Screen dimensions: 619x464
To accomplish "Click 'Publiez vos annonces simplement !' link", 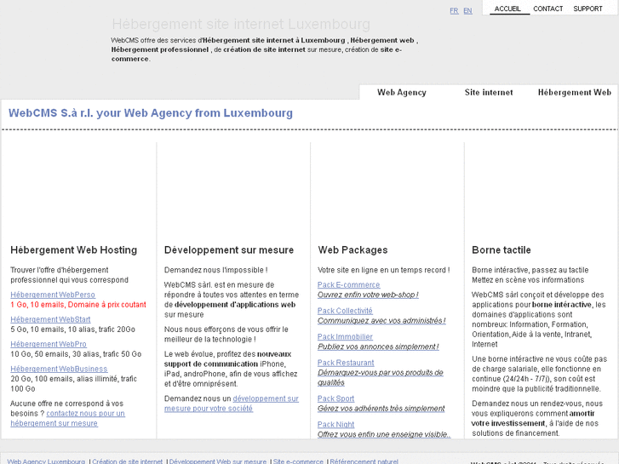I will tap(378, 347).
